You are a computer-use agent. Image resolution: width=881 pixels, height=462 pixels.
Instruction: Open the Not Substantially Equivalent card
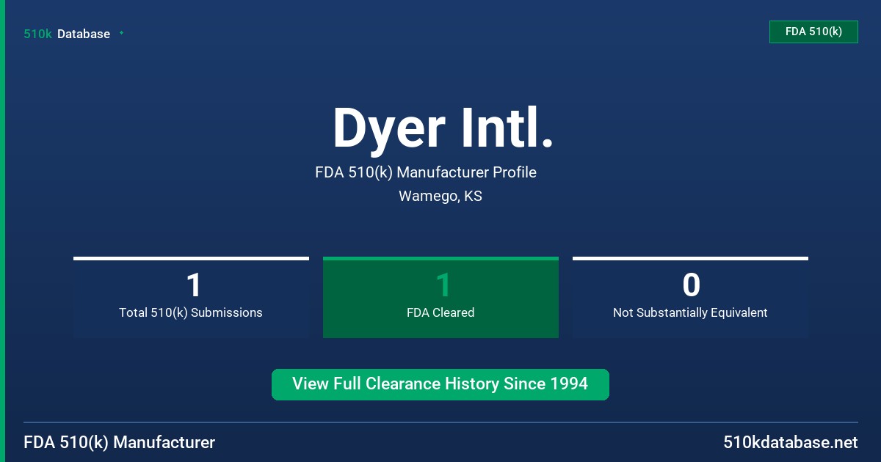[x=690, y=297]
